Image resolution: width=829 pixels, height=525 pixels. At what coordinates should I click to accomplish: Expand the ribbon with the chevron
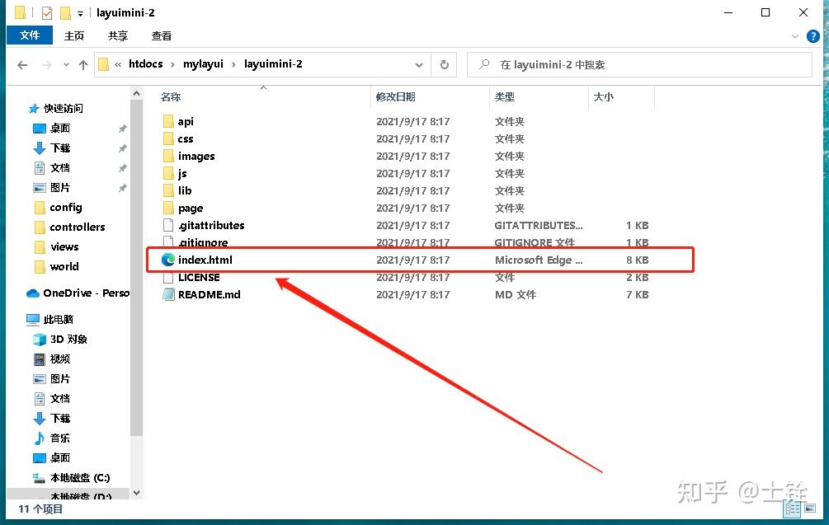(x=794, y=36)
